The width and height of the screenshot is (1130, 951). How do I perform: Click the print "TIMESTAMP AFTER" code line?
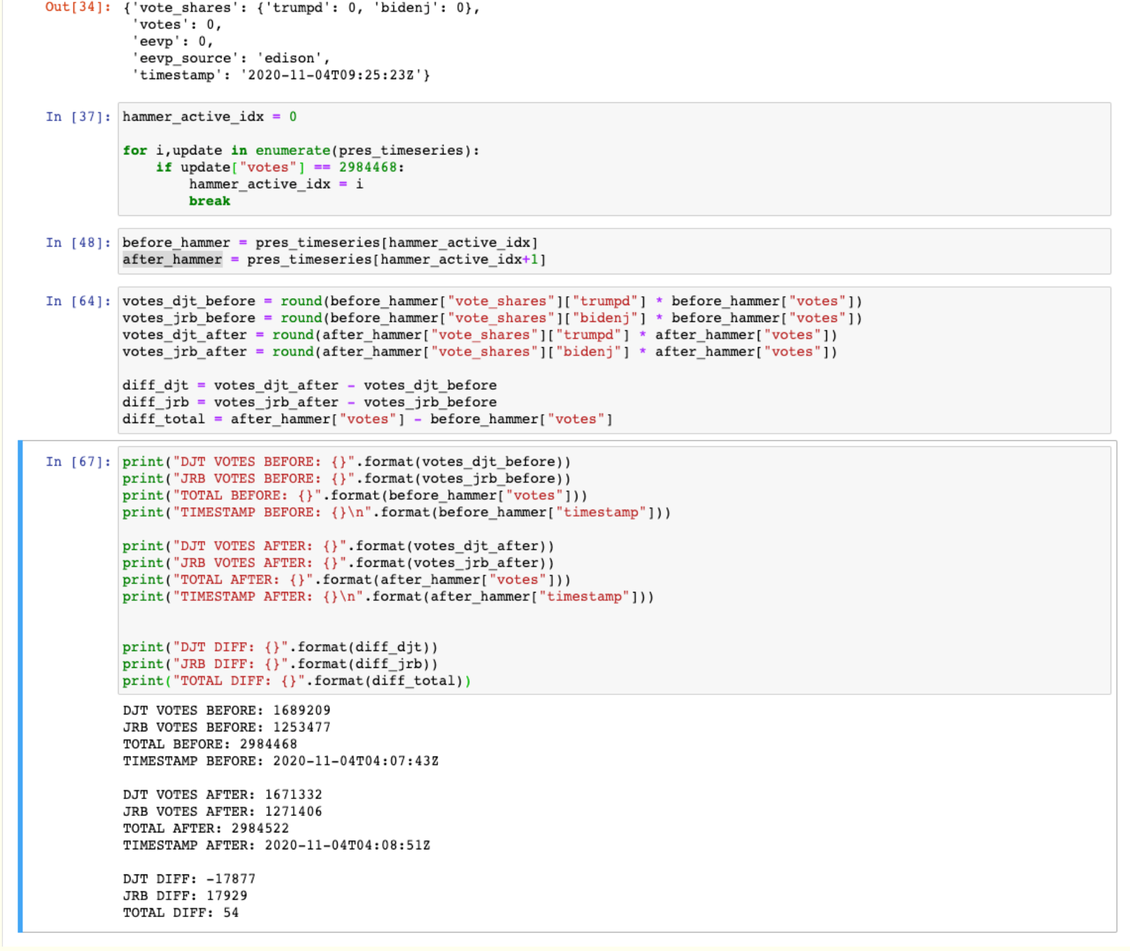(x=388, y=597)
